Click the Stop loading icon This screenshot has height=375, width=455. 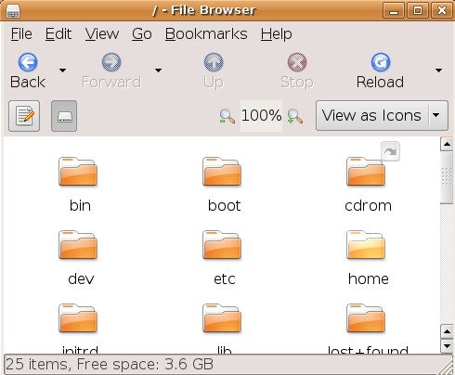(297, 62)
